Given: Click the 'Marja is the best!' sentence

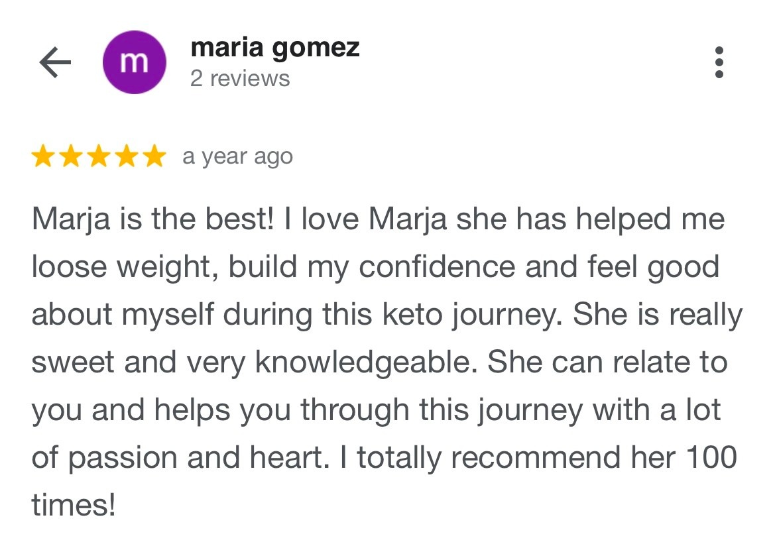Looking at the screenshot, I should tap(152, 219).
